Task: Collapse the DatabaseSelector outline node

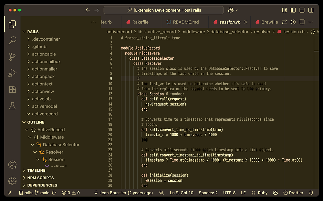Action: click(x=32, y=145)
